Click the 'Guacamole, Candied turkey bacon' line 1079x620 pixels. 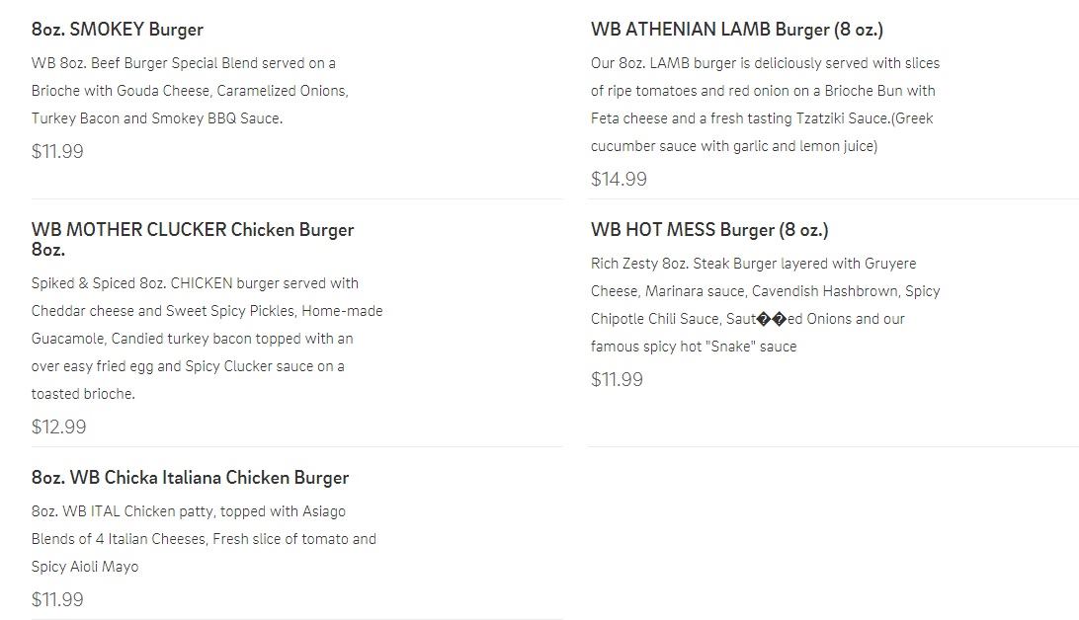point(192,339)
